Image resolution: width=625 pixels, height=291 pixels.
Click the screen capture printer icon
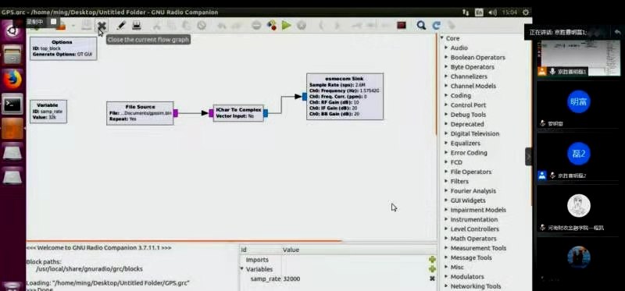click(x=136, y=26)
